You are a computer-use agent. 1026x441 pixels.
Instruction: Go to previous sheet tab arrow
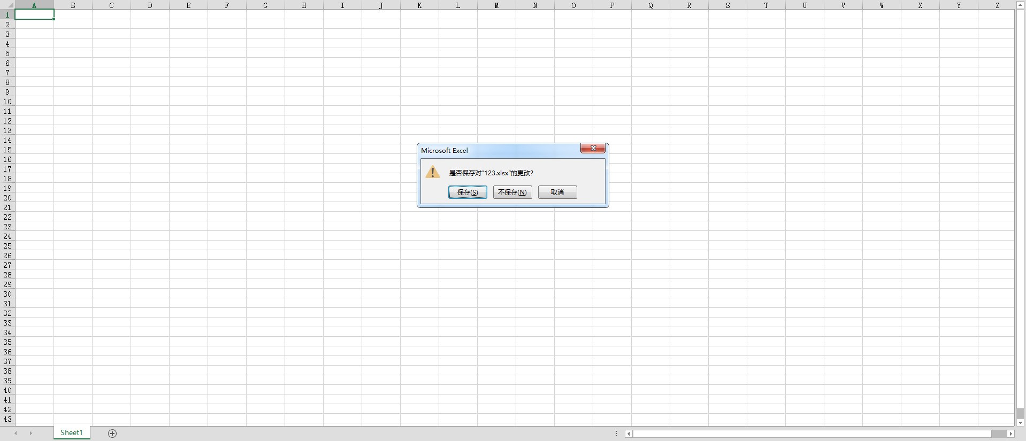(x=16, y=434)
